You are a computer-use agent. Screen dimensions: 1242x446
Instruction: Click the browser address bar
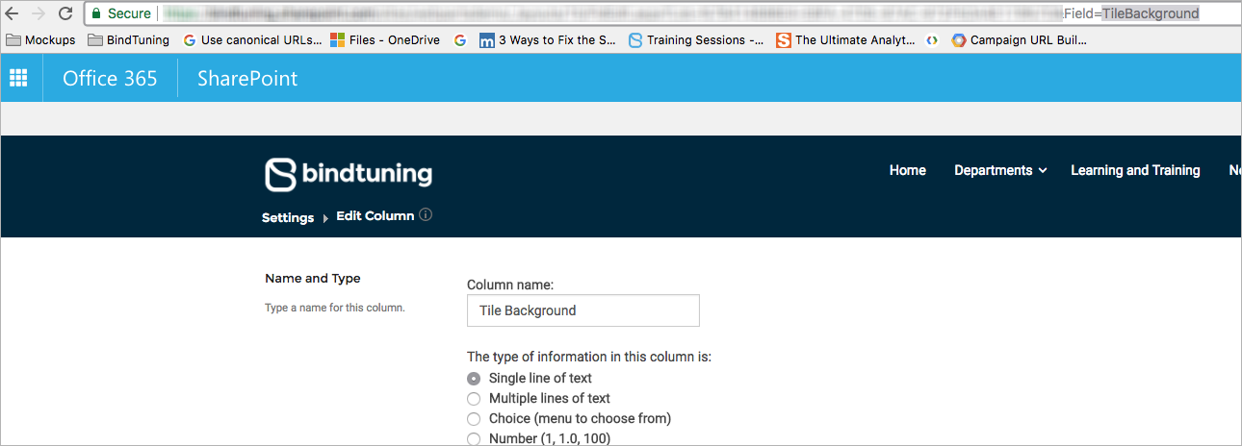click(x=662, y=13)
